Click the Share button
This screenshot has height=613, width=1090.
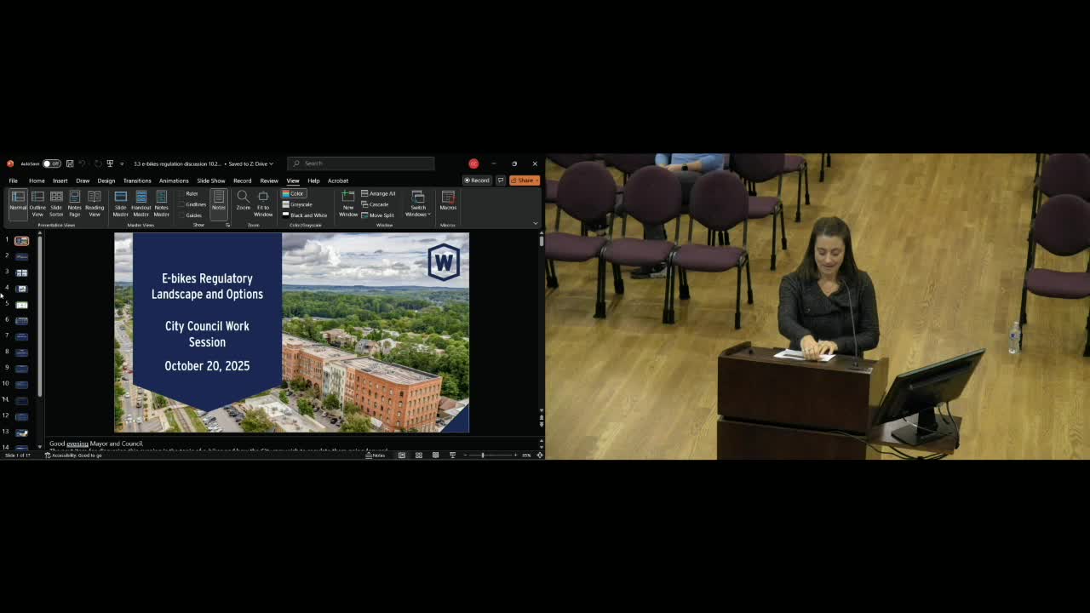525,180
